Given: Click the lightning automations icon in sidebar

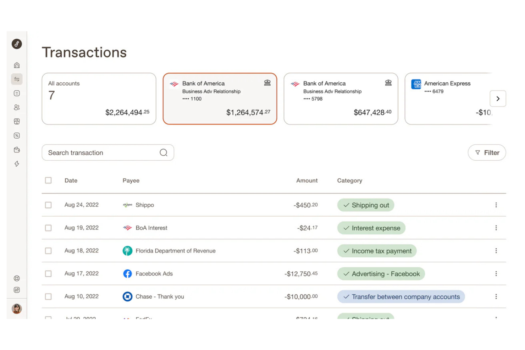Looking at the screenshot, I should coord(17,164).
